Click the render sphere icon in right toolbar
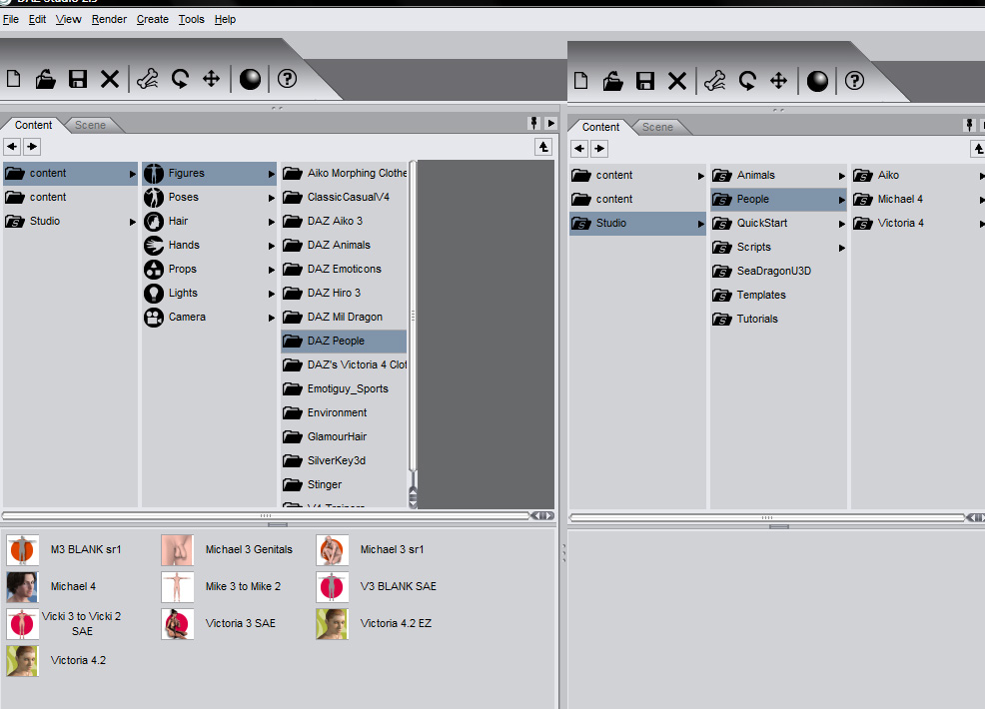985x709 pixels. click(x=817, y=81)
